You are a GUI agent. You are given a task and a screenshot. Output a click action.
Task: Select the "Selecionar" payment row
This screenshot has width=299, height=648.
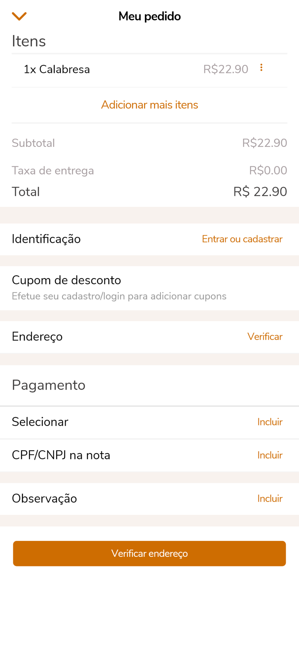[x=40, y=422]
